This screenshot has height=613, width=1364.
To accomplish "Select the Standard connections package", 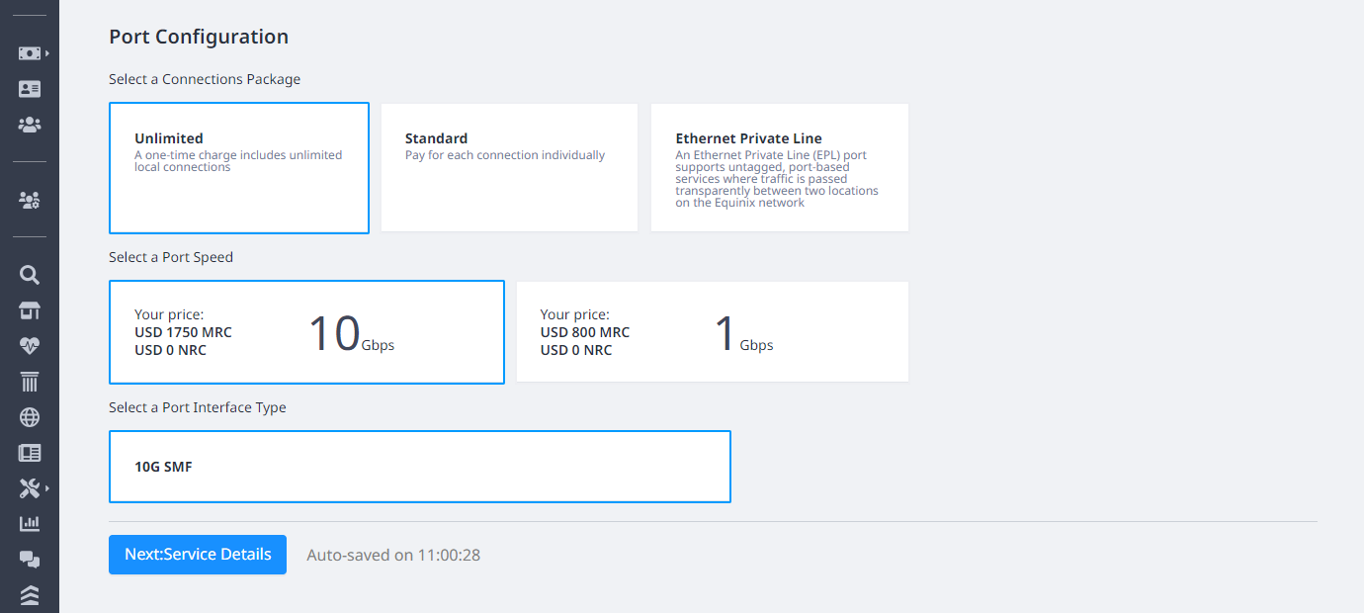I will (509, 168).
